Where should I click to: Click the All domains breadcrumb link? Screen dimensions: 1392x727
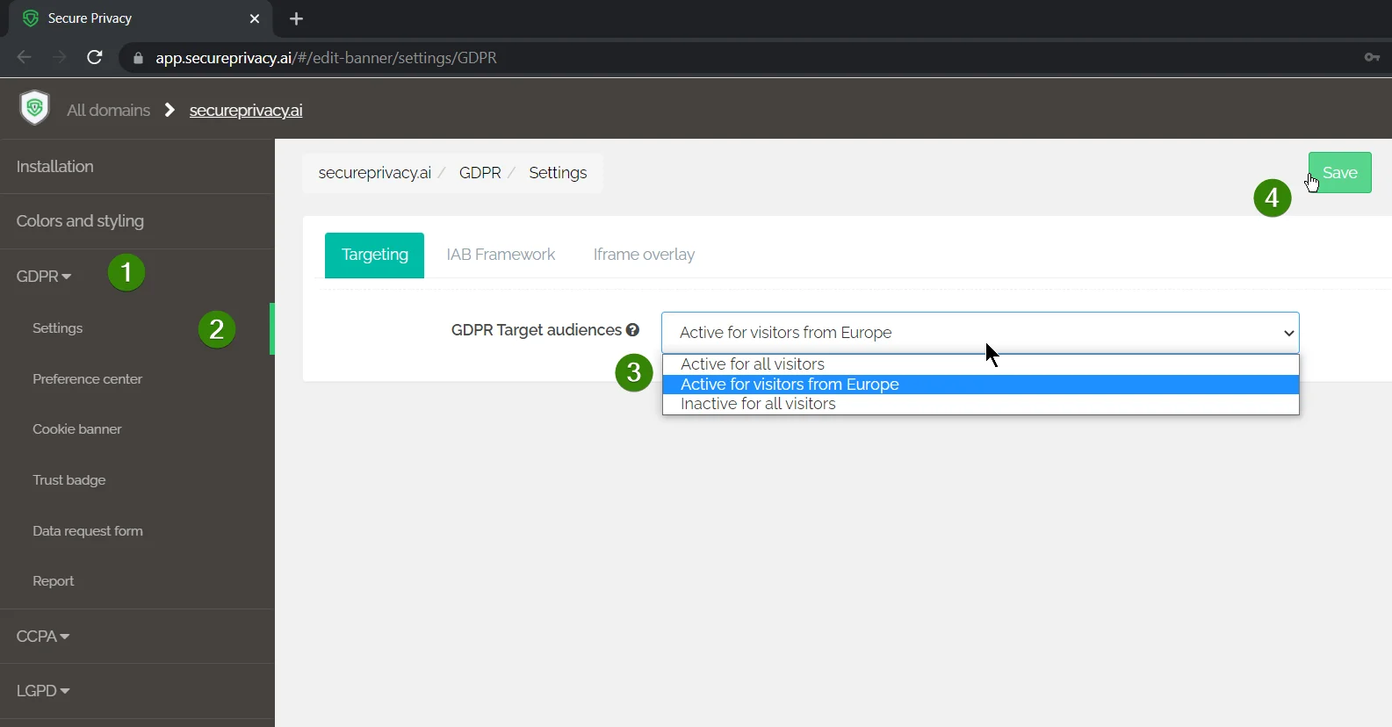109,110
